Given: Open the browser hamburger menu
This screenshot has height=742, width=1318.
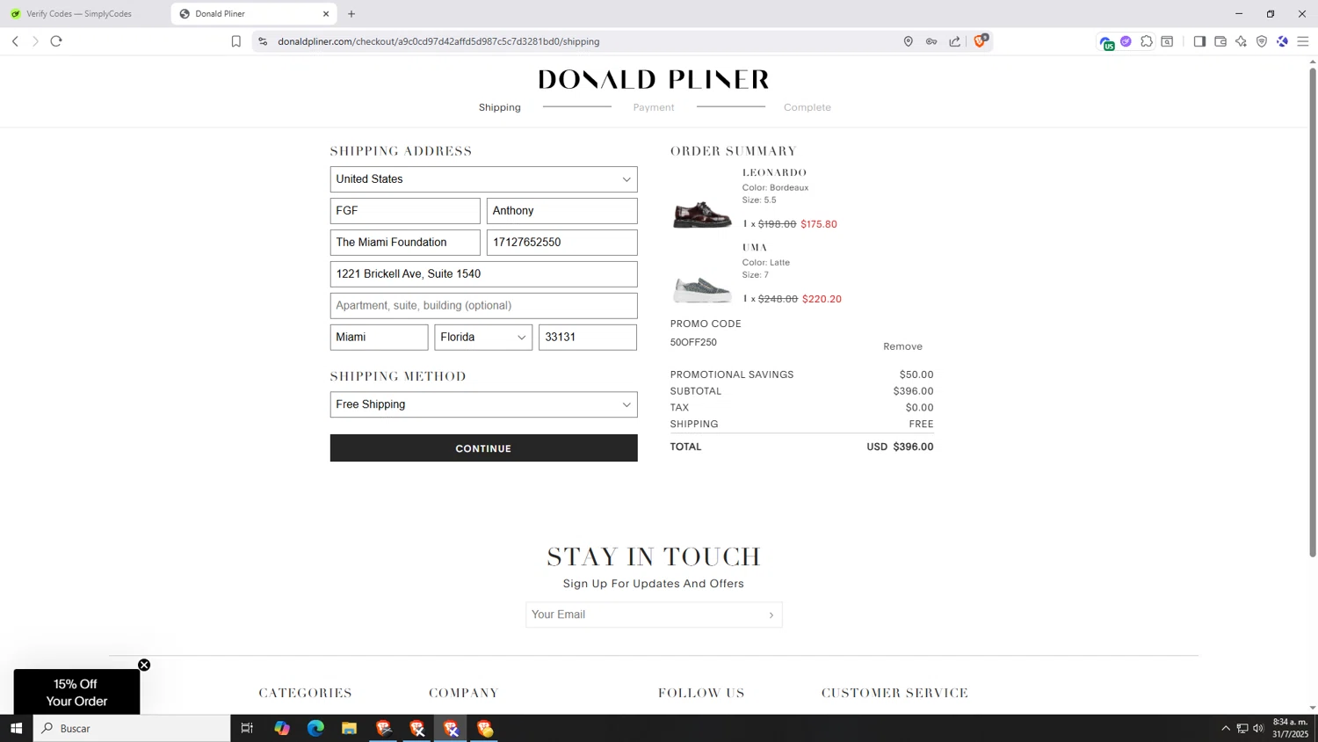Looking at the screenshot, I should pos(1303,41).
